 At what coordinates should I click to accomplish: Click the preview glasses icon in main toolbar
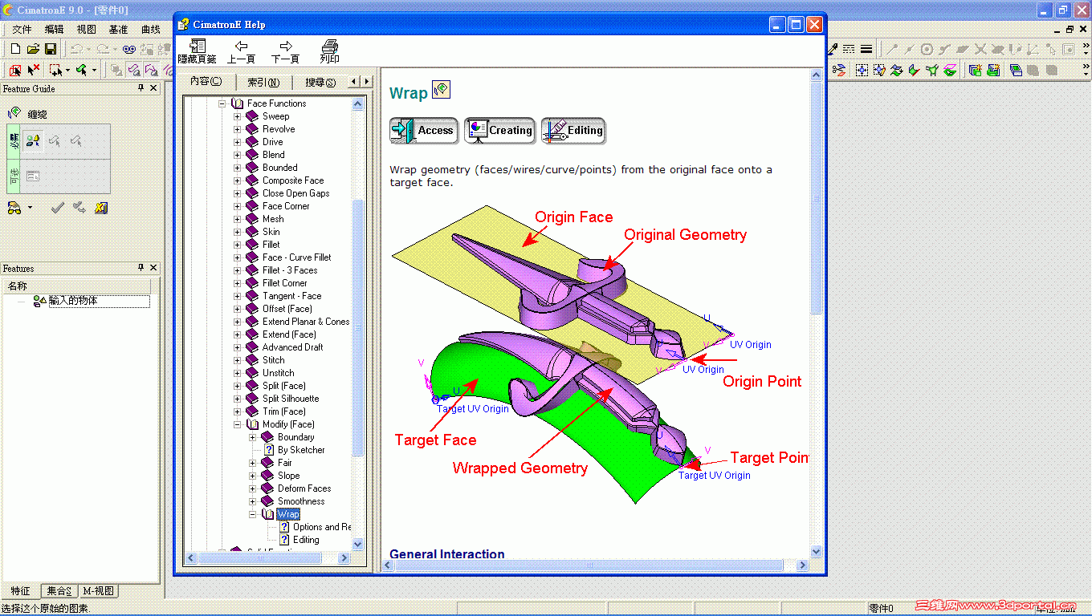click(x=129, y=50)
